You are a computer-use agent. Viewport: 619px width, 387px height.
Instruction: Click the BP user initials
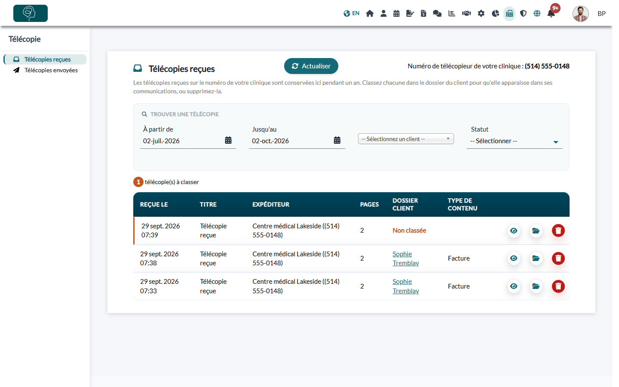point(601,14)
